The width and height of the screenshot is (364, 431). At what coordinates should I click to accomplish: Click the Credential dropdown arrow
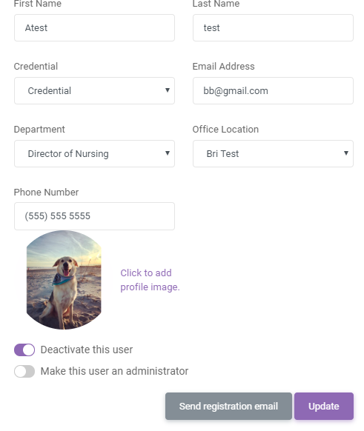point(168,90)
